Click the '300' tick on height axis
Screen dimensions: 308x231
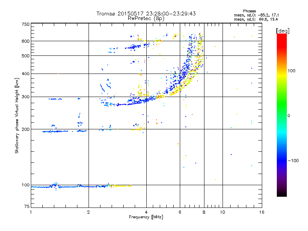coord(25,97)
